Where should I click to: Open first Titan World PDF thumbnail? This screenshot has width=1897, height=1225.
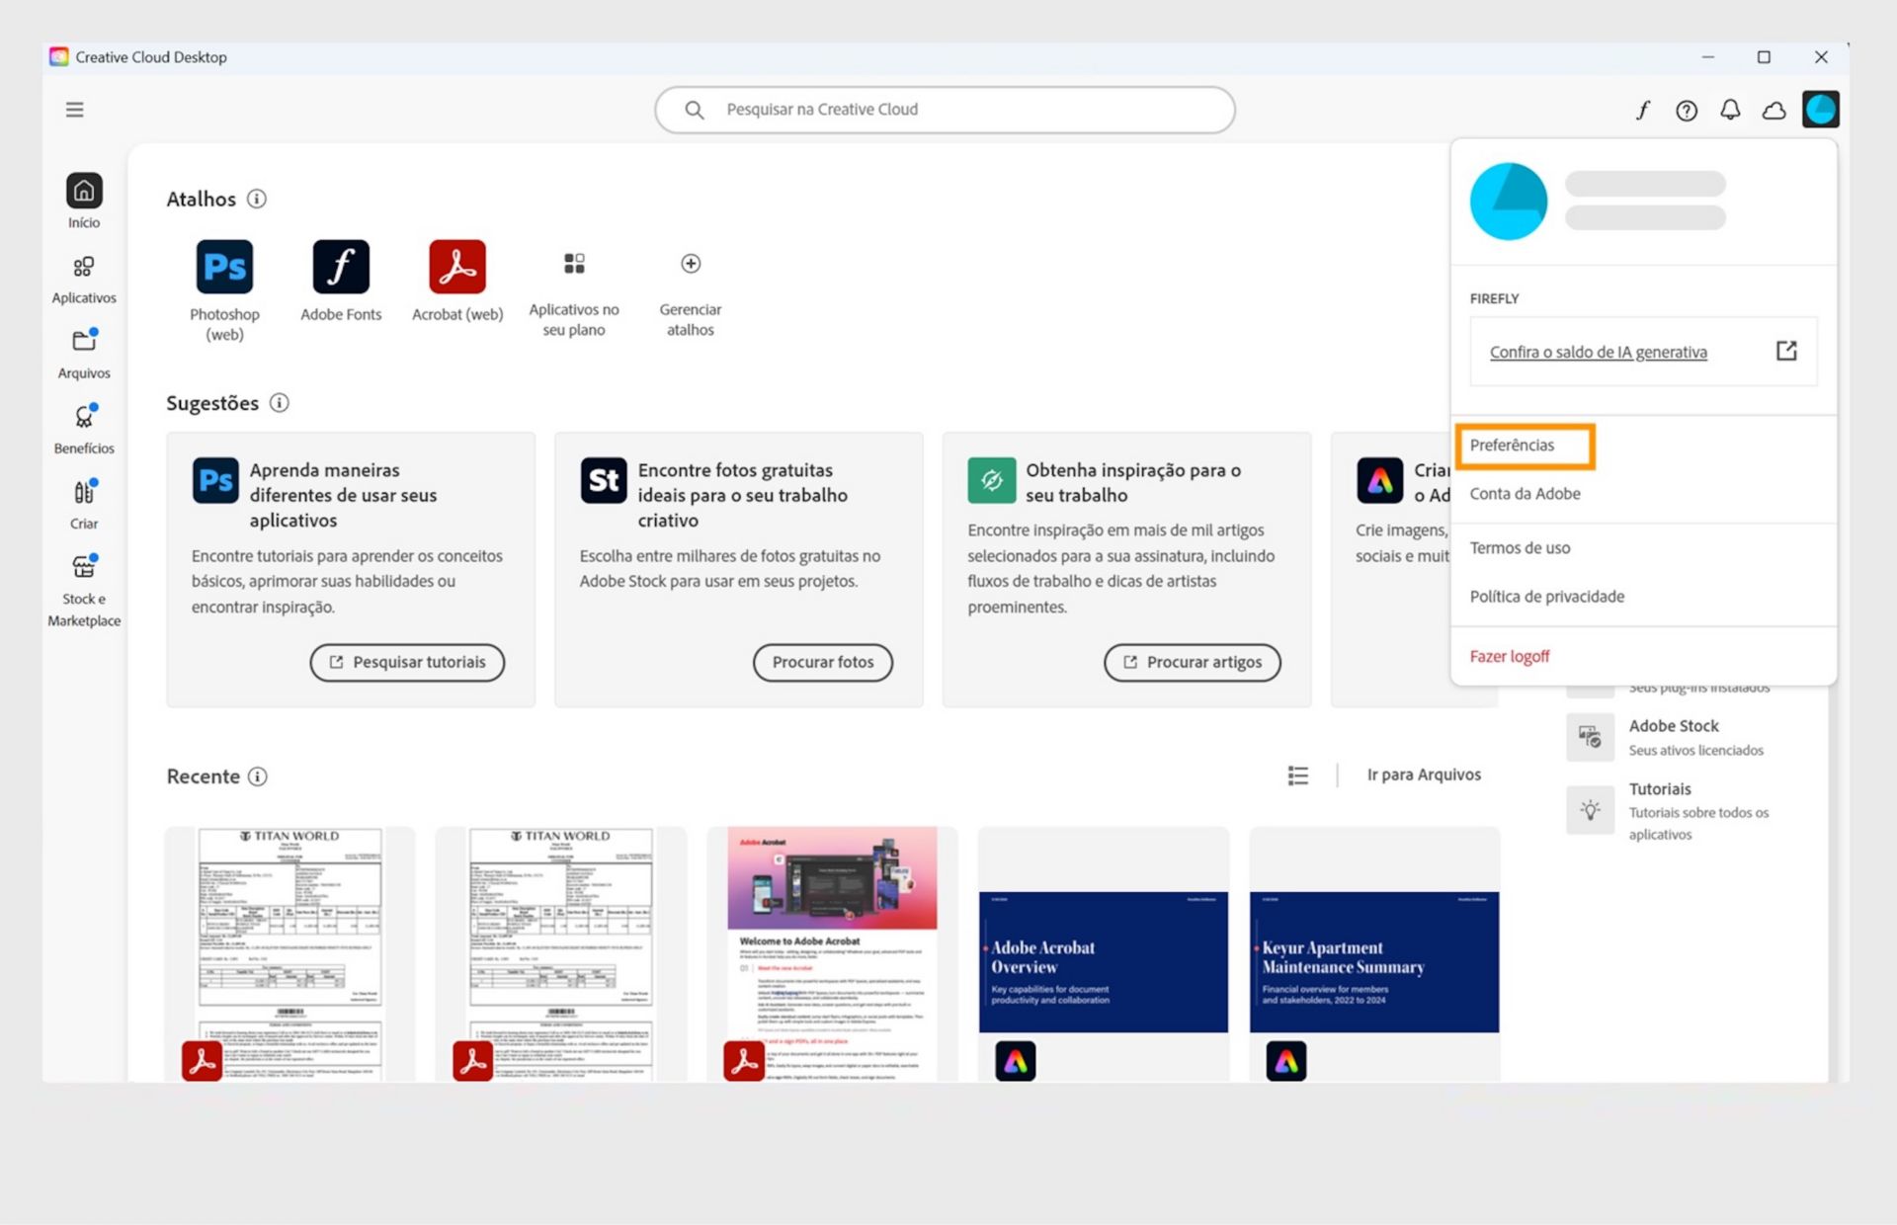coord(289,954)
